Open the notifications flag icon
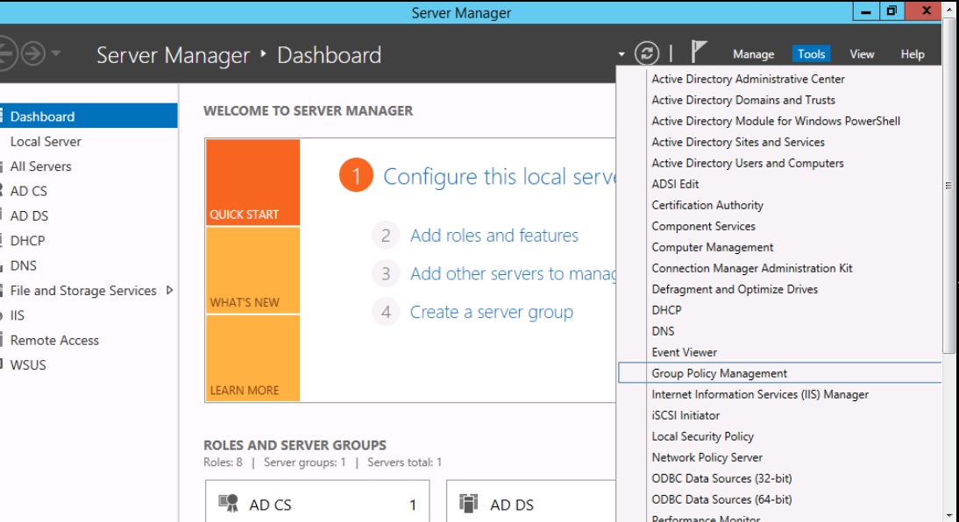This screenshot has height=522, width=959. (x=699, y=52)
